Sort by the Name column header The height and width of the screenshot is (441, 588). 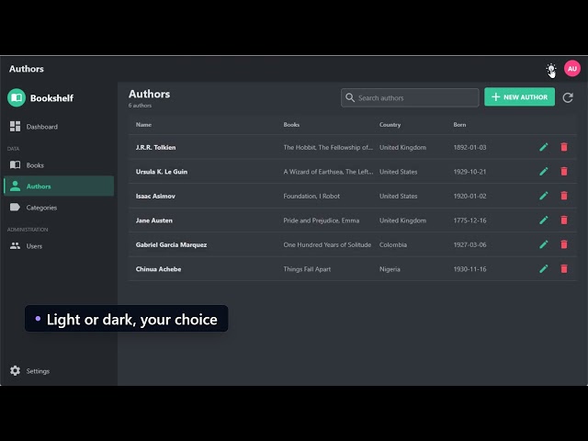(x=143, y=125)
